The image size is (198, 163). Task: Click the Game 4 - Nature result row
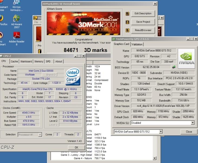pyautogui.click(x=89, y=158)
